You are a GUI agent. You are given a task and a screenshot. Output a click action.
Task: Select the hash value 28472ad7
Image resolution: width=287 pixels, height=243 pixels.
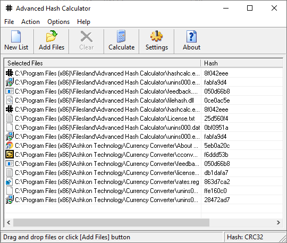point(217,199)
